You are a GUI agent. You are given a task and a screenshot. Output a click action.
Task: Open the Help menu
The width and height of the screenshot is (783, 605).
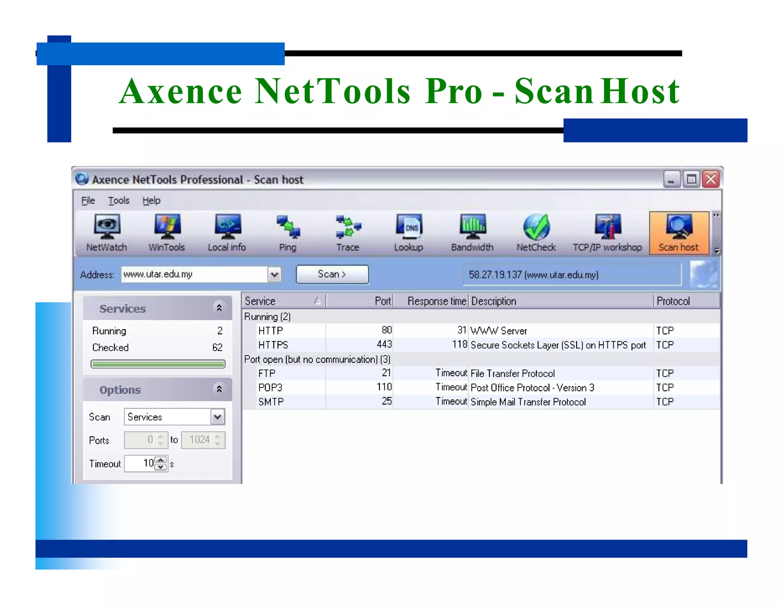point(151,200)
